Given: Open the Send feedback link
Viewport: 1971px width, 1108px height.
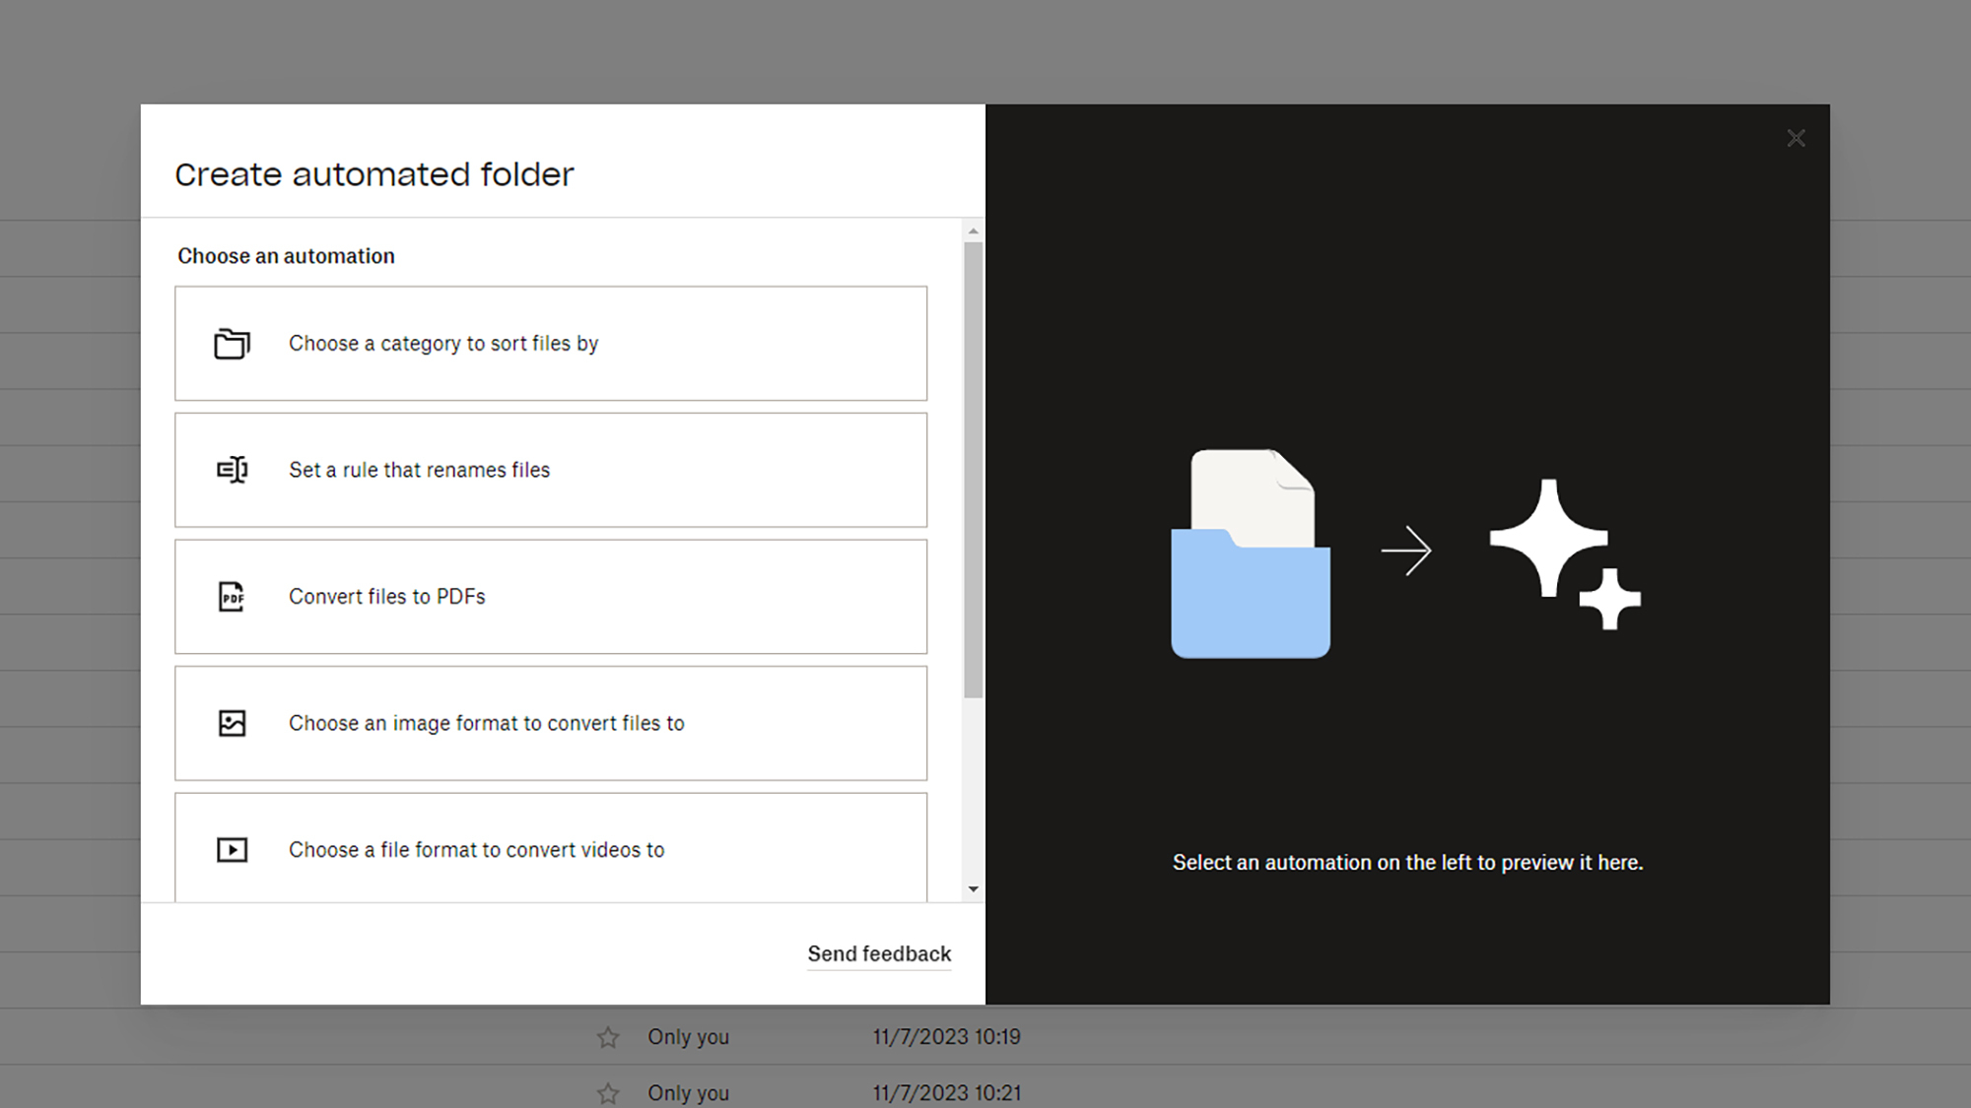Looking at the screenshot, I should 879,953.
